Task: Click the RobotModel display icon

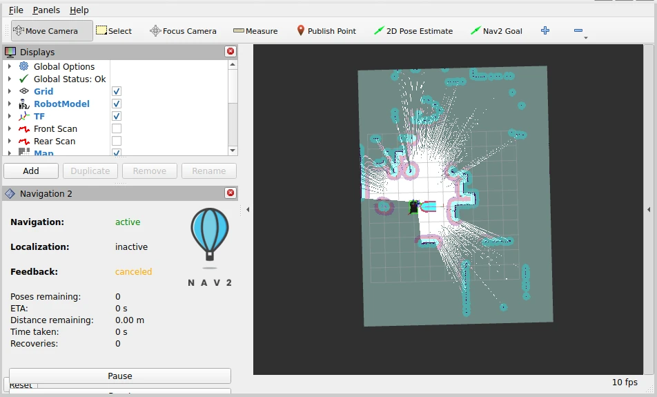Action: pyautogui.click(x=24, y=104)
